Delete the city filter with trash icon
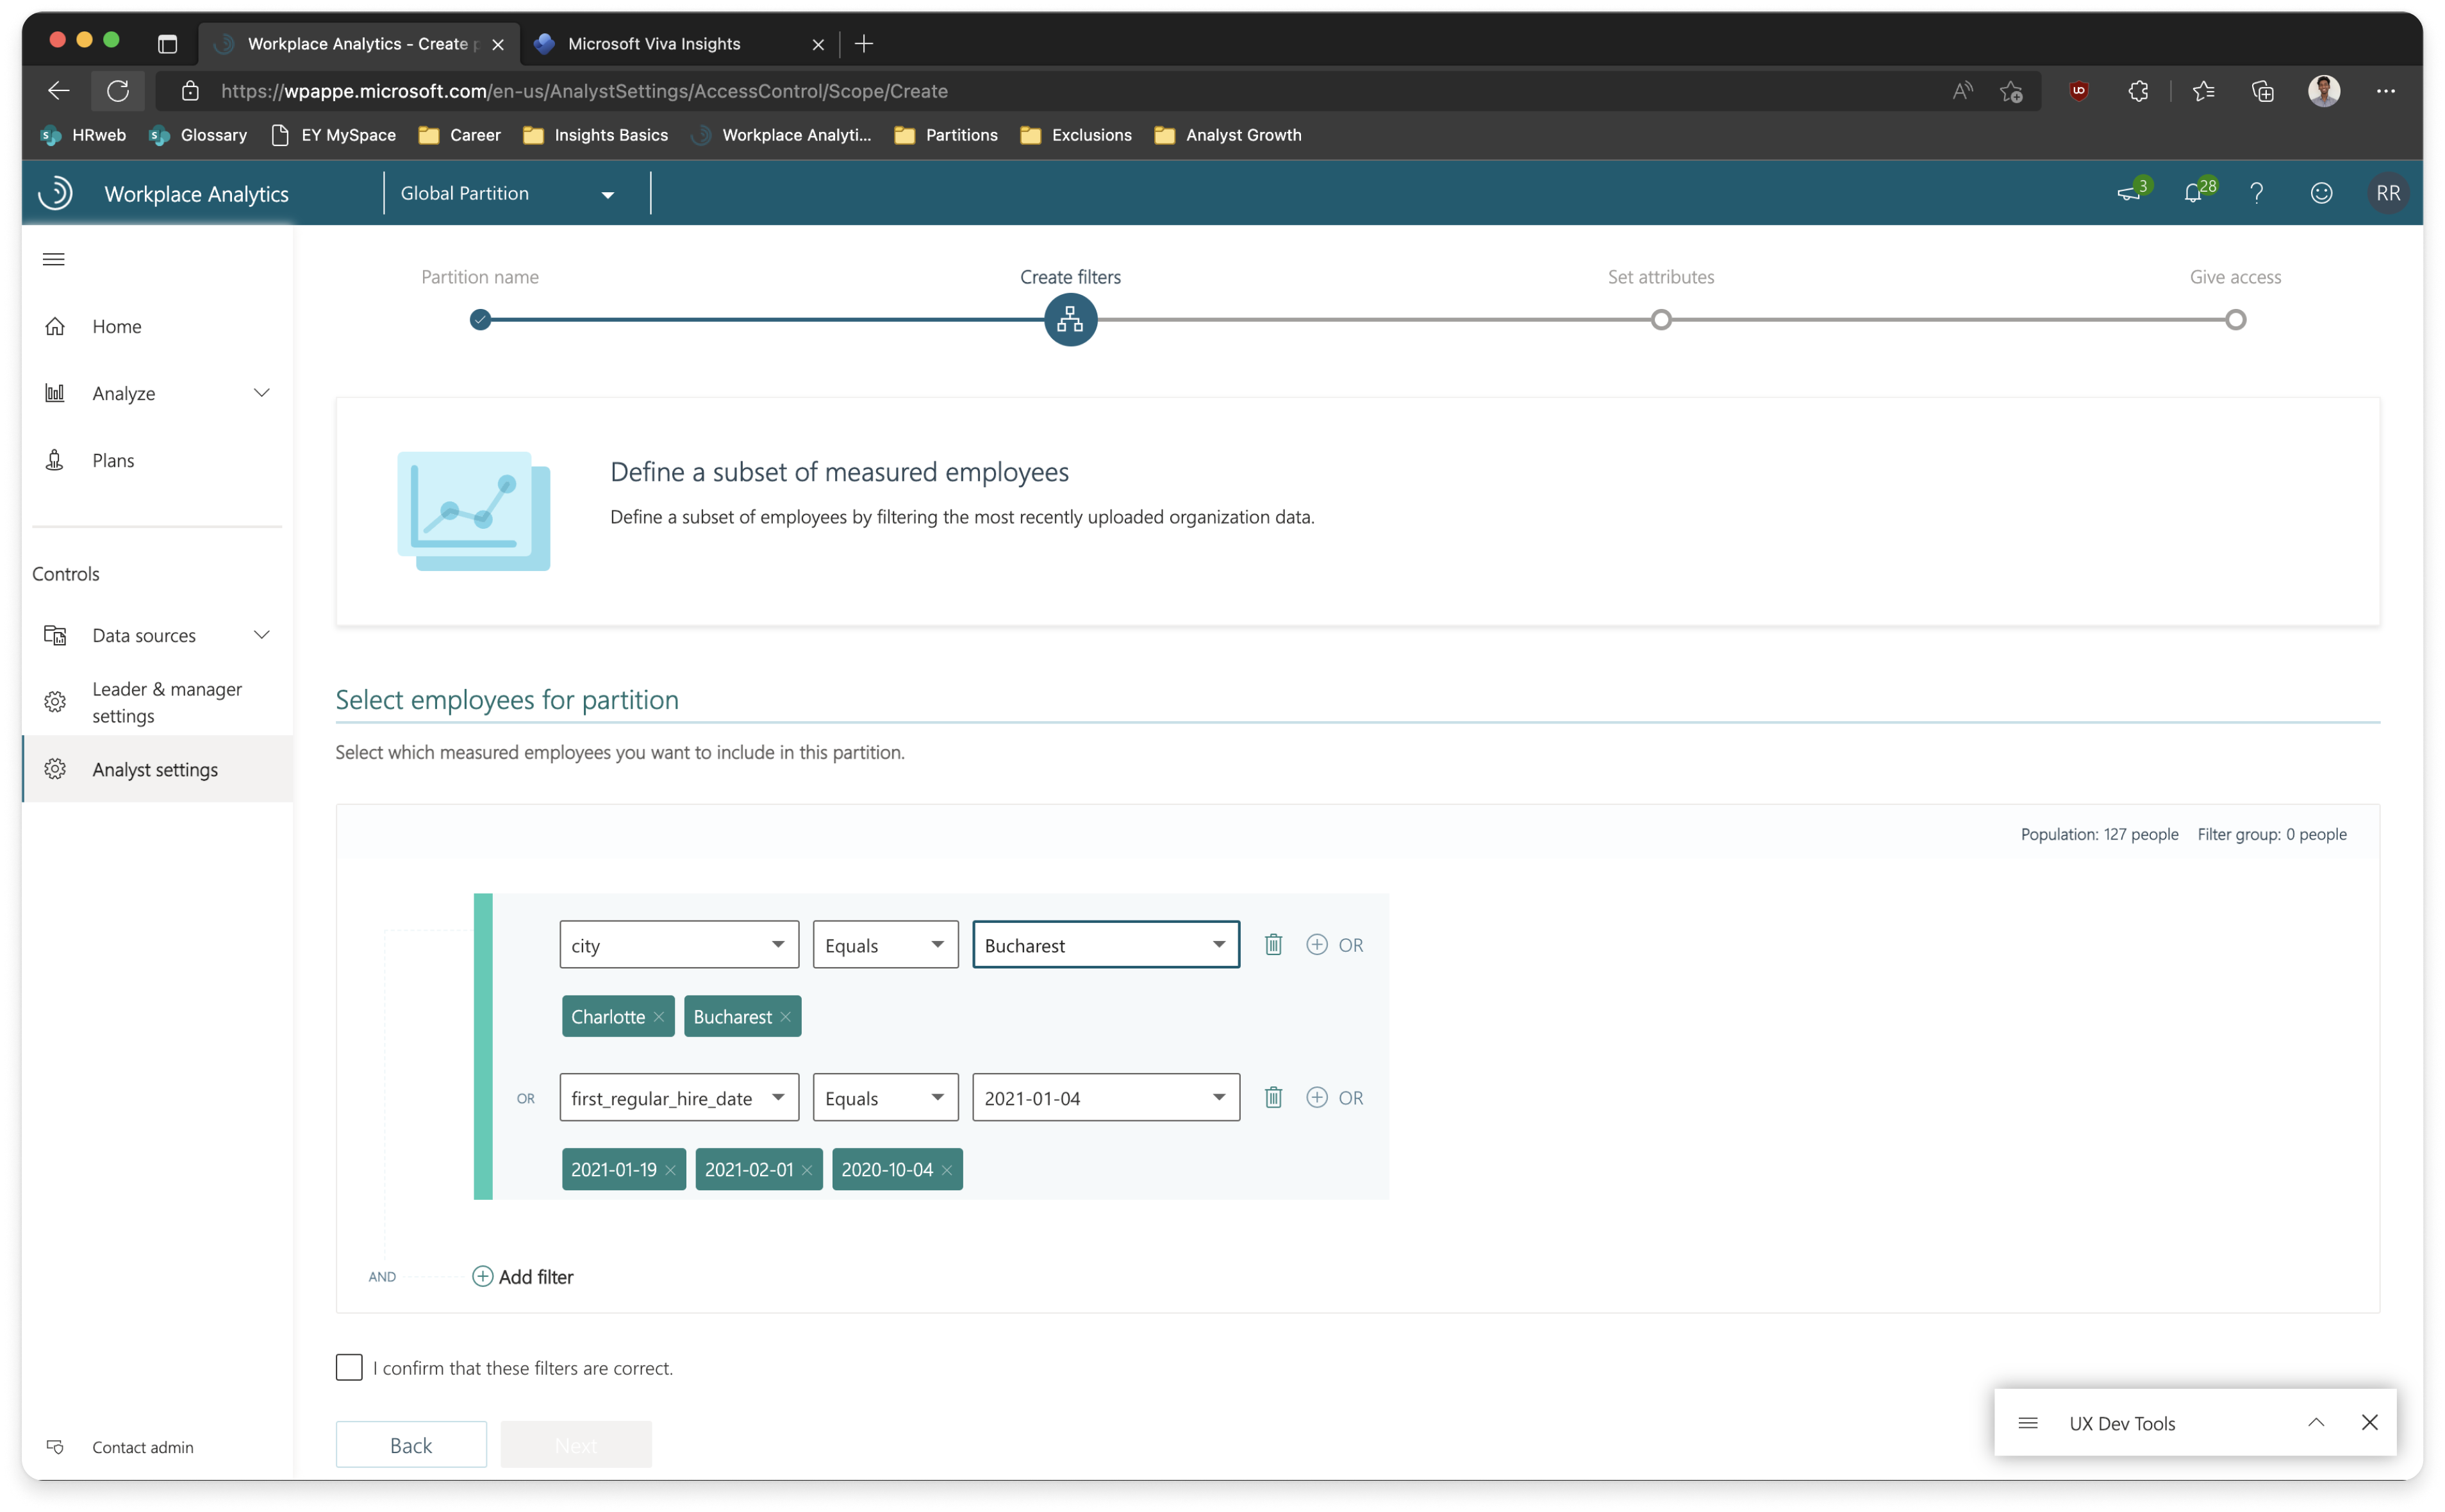 (1272, 944)
